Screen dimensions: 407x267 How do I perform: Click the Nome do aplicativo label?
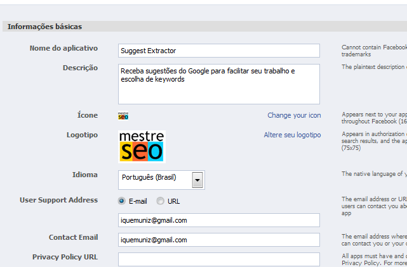pyautogui.click(x=63, y=48)
